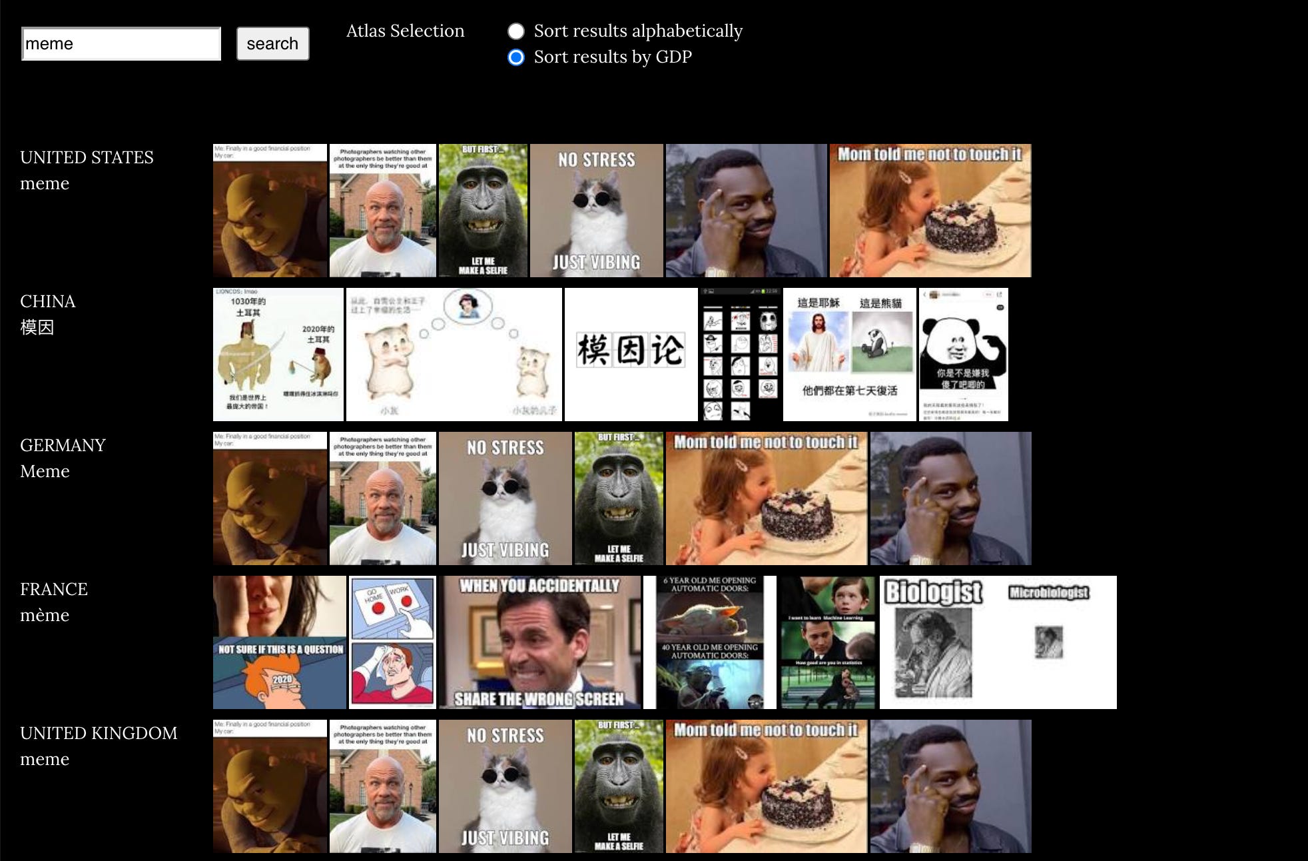Open the Baby Yoda automatic doors meme
This screenshot has height=861, width=1308.
click(710, 642)
